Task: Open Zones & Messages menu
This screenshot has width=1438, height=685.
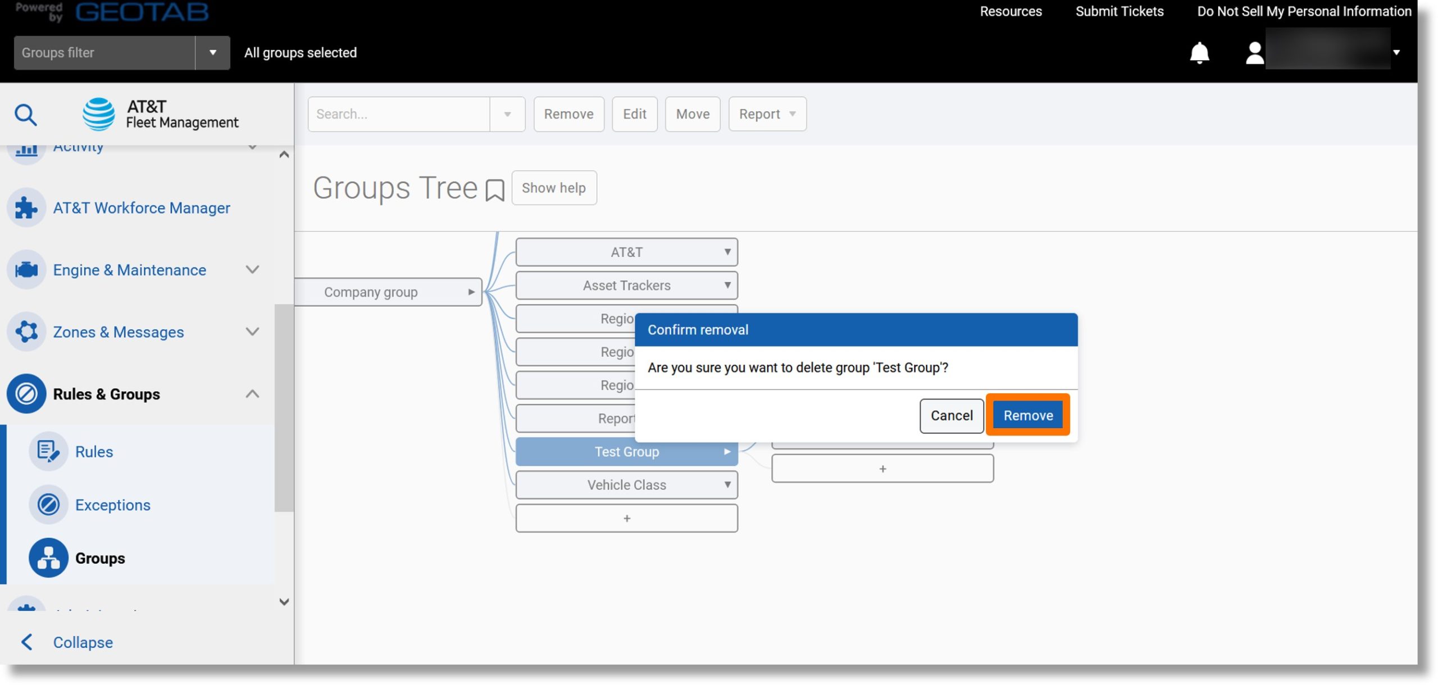Action: [118, 332]
